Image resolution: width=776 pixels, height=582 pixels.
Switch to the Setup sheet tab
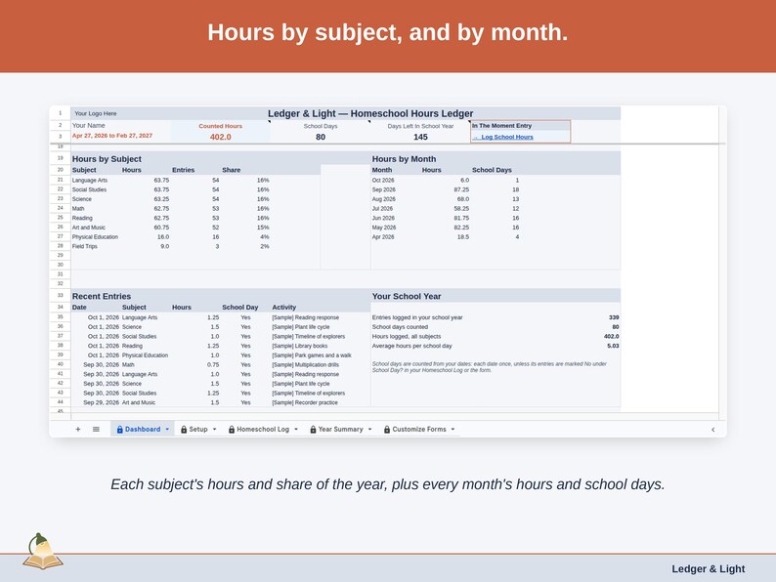point(198,430)
